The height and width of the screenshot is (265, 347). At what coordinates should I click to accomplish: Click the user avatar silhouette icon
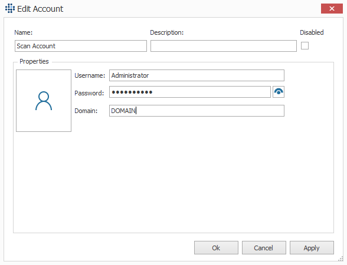pyautogui.click(x=44, y=101)
